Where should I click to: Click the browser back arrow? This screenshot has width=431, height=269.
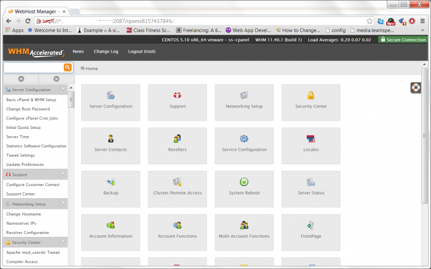(x=9, y=21)
